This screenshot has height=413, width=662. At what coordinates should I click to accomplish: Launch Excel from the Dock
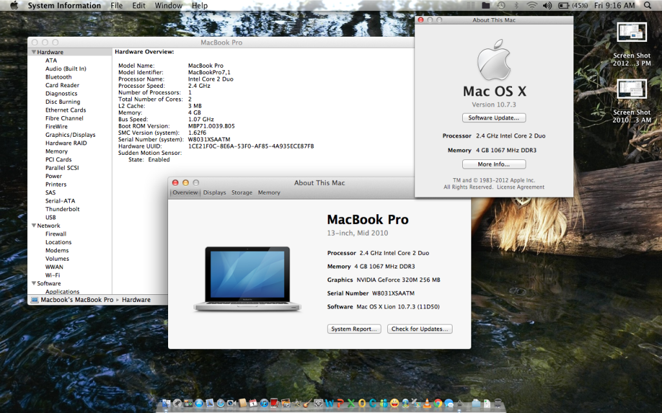pos(351,403)
